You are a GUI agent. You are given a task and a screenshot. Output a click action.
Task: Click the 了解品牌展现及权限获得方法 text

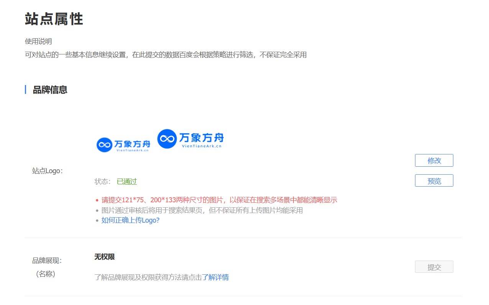148,277
